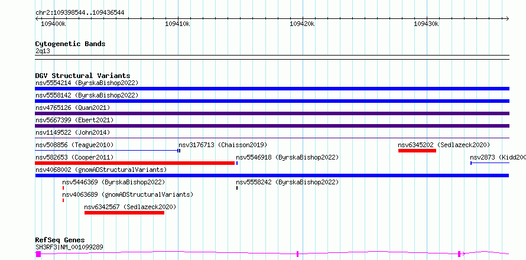This screenshot has height=260, width=526.
Task: Select the red bar under nsv6342567
Action: pyautogui.click(x=125, y=213)
